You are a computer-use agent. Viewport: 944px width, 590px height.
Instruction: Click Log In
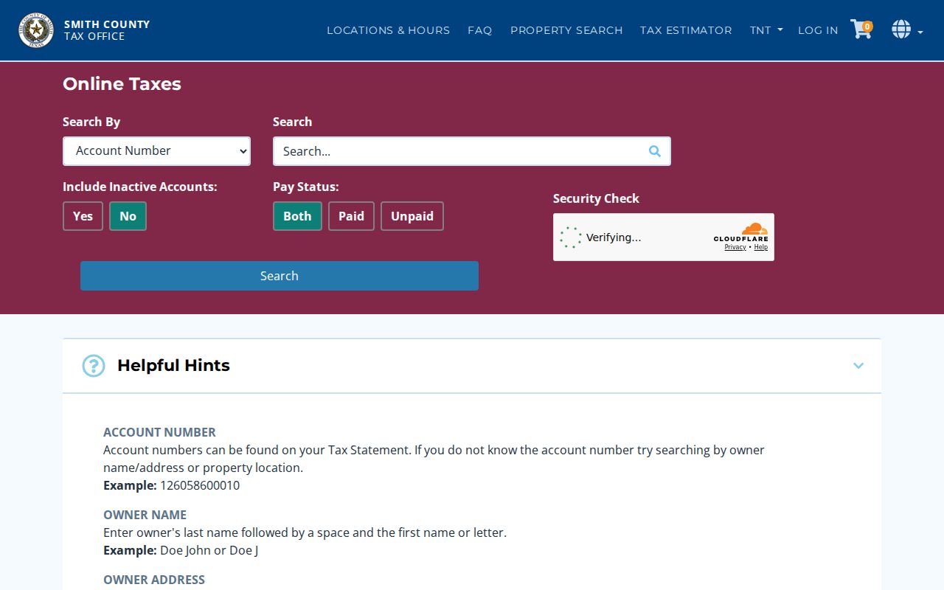click(x=818, y=30)
